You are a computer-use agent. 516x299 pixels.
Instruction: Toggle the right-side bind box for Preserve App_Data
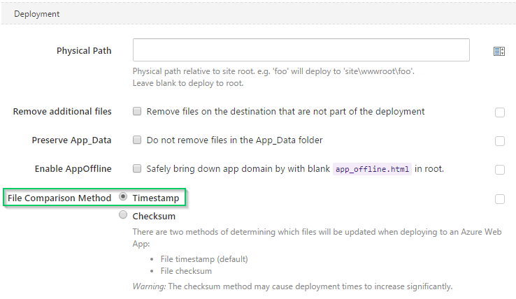pyautogui.click(x=499, y=141)
